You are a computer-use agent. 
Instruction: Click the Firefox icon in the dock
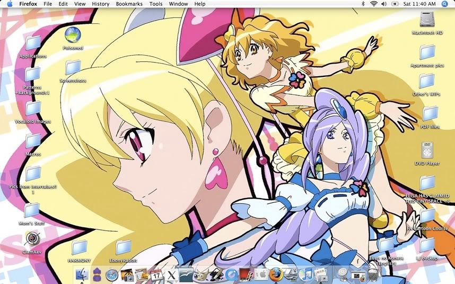pos(276,274)
